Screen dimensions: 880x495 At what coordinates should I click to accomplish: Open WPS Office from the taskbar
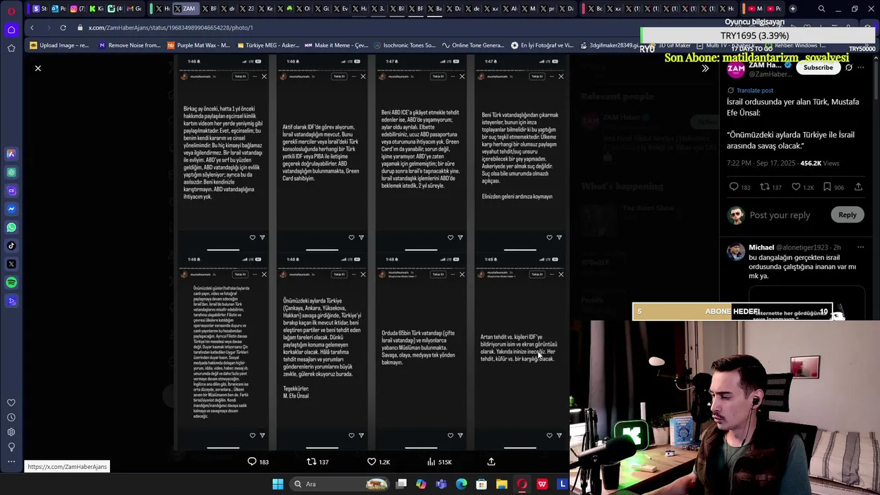[x=542, y=484]
